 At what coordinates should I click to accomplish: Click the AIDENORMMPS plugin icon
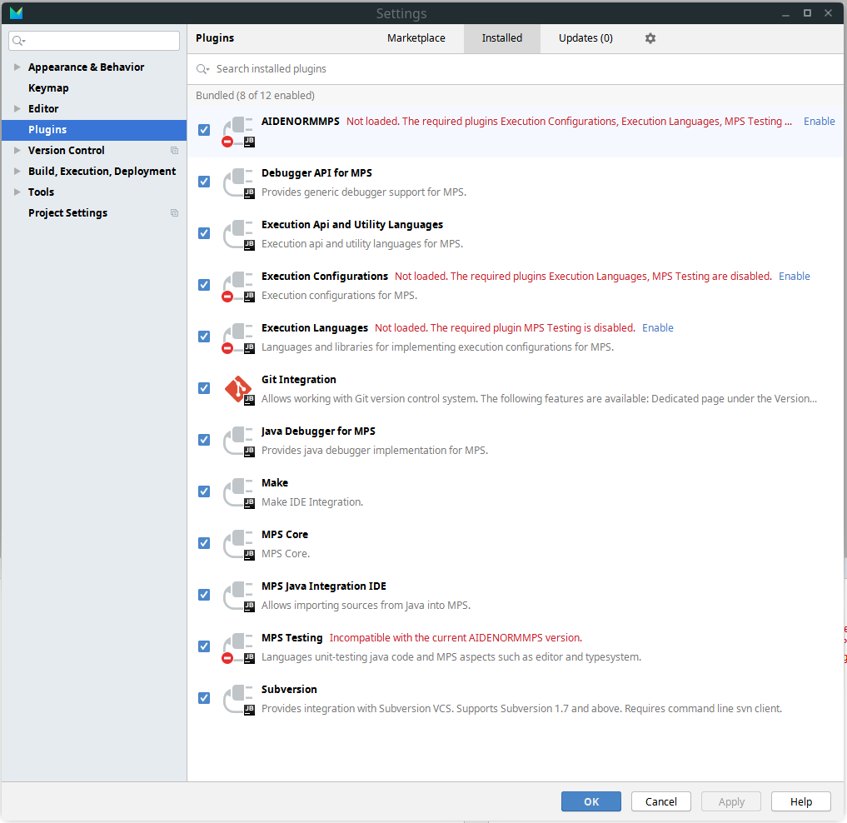[238, 131]
